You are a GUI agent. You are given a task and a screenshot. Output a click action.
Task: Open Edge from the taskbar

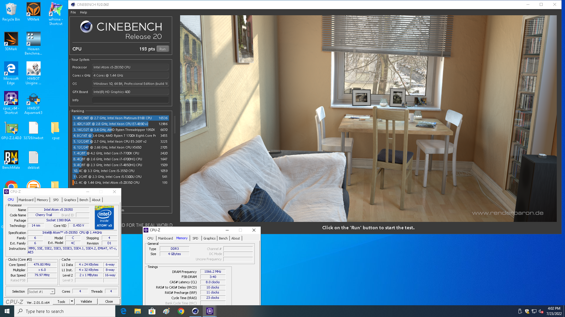click(x=123, y=311)
